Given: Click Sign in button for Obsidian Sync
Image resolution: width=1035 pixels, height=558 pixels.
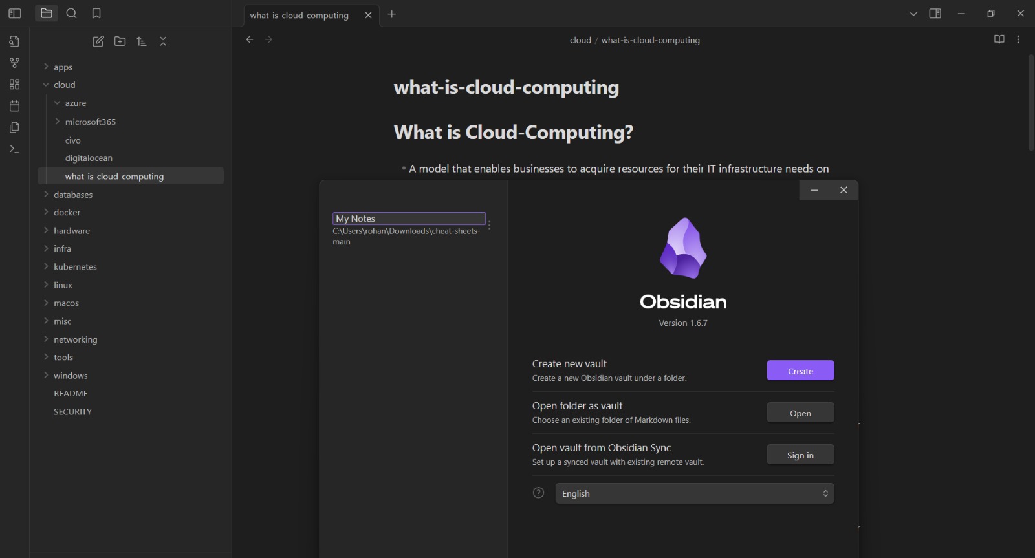Looking at the screenshot, I should [800, 455].
